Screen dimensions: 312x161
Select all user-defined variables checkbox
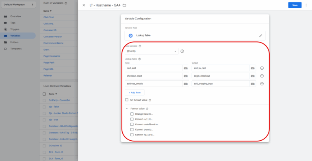[x=44, y=94]
